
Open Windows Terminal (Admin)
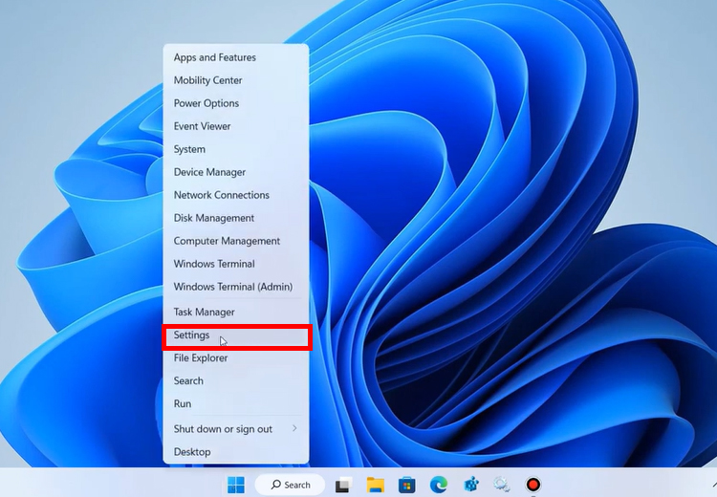tap(236, 287)
